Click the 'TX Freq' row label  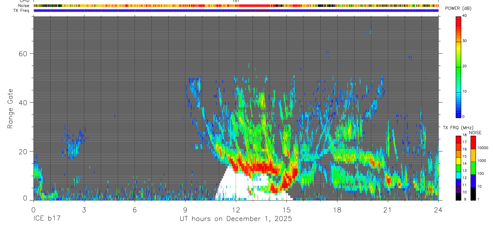[21, 10]
